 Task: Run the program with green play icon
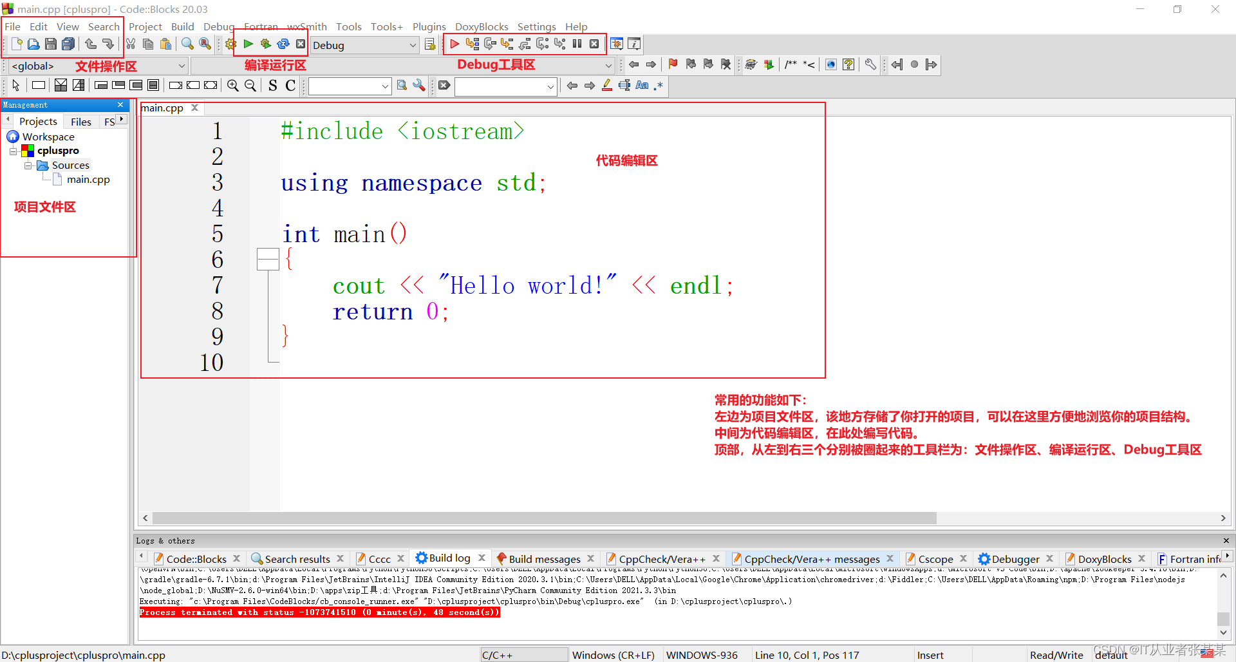click(x=248, y=44)
